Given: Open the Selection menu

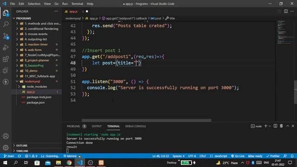Looking at the screenshot, I should [x=34, y=4].
